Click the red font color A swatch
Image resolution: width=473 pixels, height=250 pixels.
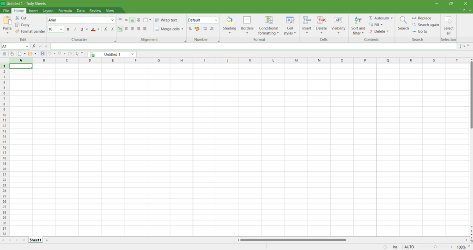93,29
